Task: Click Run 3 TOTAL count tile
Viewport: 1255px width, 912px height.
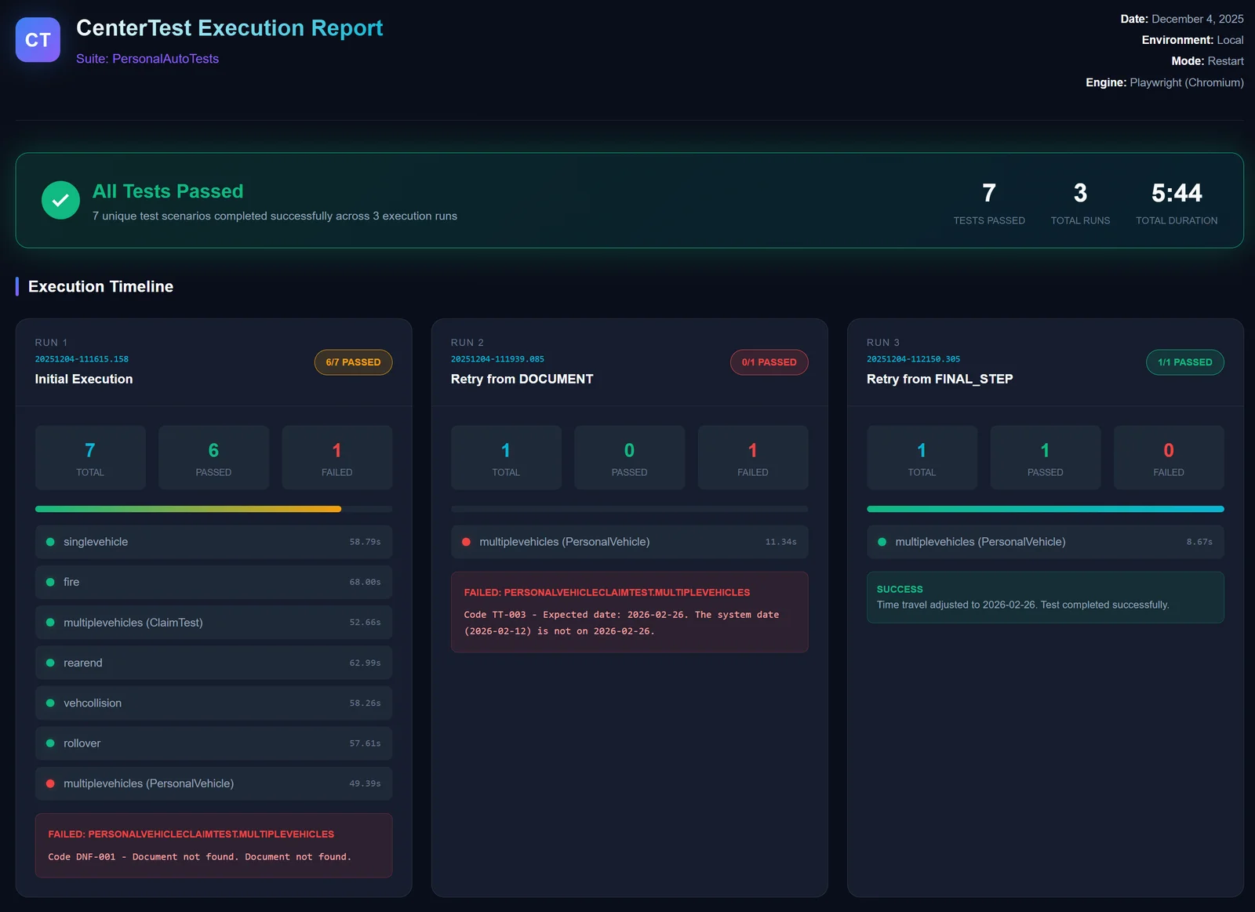Action: (x=922, y=458)
